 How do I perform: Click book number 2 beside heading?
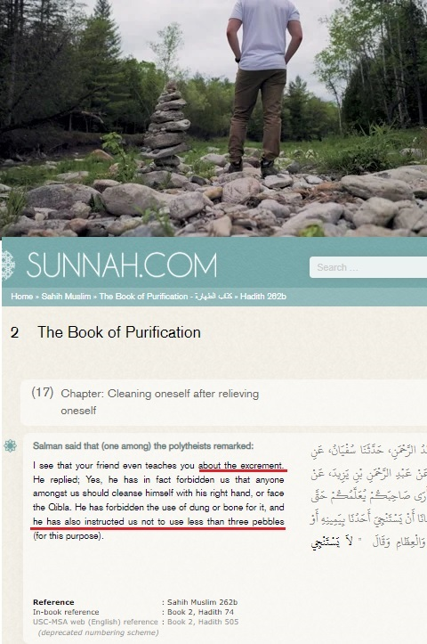tap(14, 332)
